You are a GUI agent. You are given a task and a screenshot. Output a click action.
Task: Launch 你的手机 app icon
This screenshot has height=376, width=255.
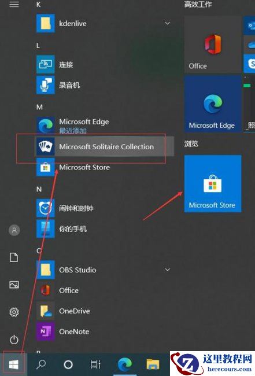pyautogui.click(x=45, y=228)
